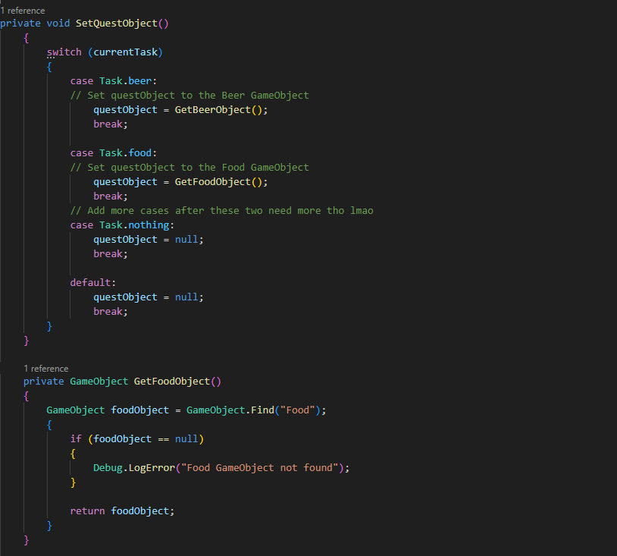Click break statement under default case
Image resolution: width=617 pixels, height=556 pixels.
[111, 312]
